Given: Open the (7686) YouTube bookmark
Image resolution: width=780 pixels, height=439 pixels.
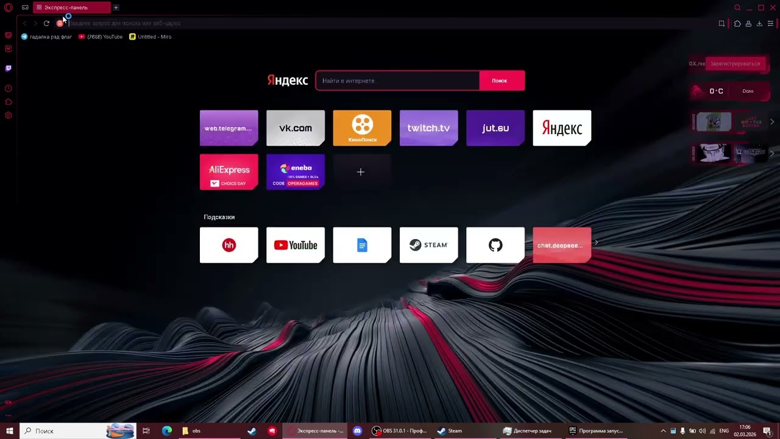Looking at the screenshot, I should [101, 37].
